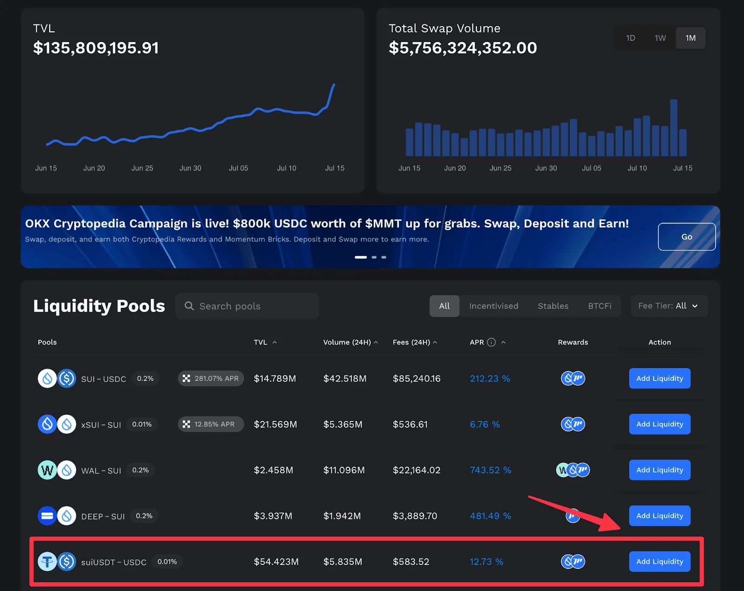
Task: Click the 743.52 % APR value
Action: click(x=491, y=470)
